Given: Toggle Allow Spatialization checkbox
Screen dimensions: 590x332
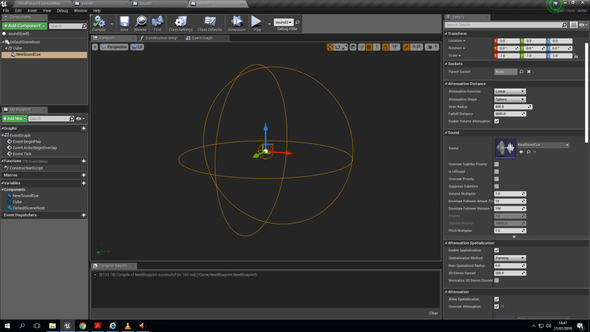Looking at the screenshot, I should tap(496, 299).
